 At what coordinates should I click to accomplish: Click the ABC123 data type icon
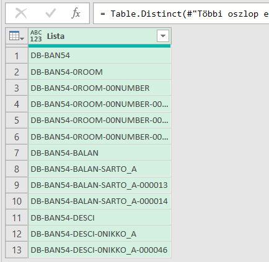pos(36,36)
